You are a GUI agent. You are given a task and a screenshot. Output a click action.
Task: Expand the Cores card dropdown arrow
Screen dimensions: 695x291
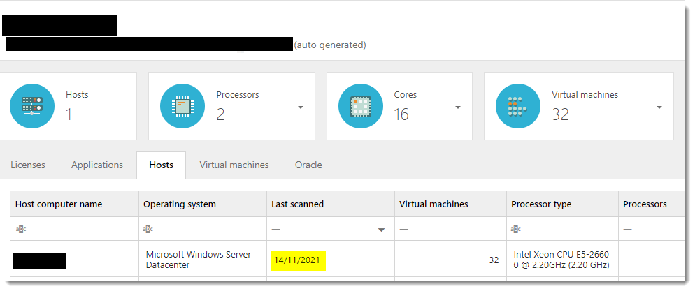click(x=458, y=107)
